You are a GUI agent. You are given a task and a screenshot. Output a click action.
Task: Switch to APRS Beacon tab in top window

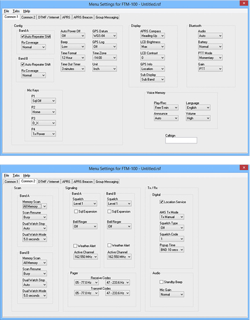click(83, 17)
